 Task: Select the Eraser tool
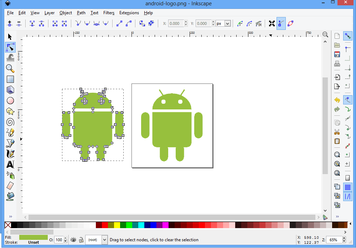[x=10, y=186]
